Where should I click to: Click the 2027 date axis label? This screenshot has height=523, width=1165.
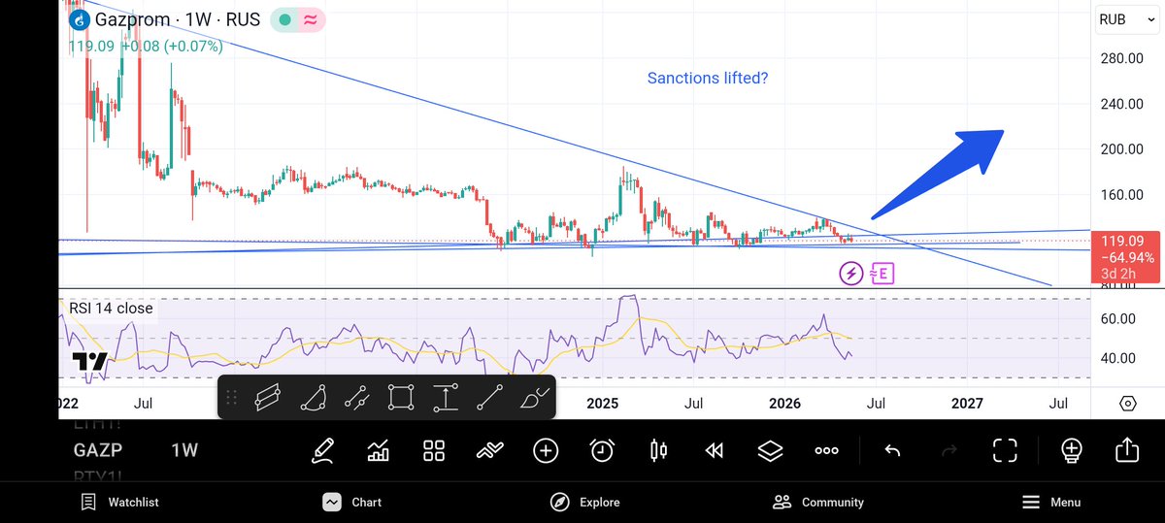coord(967,403)
